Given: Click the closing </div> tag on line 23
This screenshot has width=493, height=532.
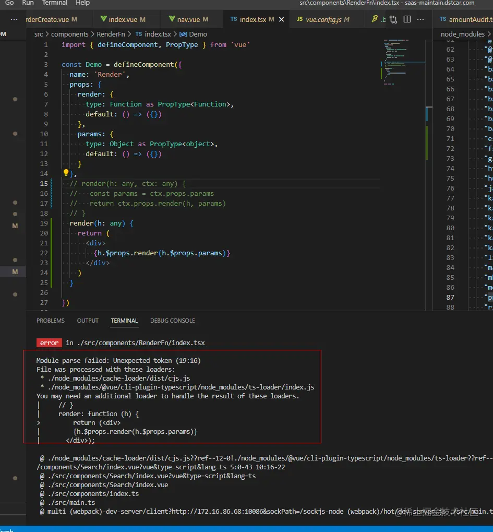Looking at the screenshot, I should tap(98, 263).
